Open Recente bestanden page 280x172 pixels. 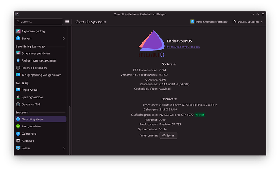(x=41, y=68)
